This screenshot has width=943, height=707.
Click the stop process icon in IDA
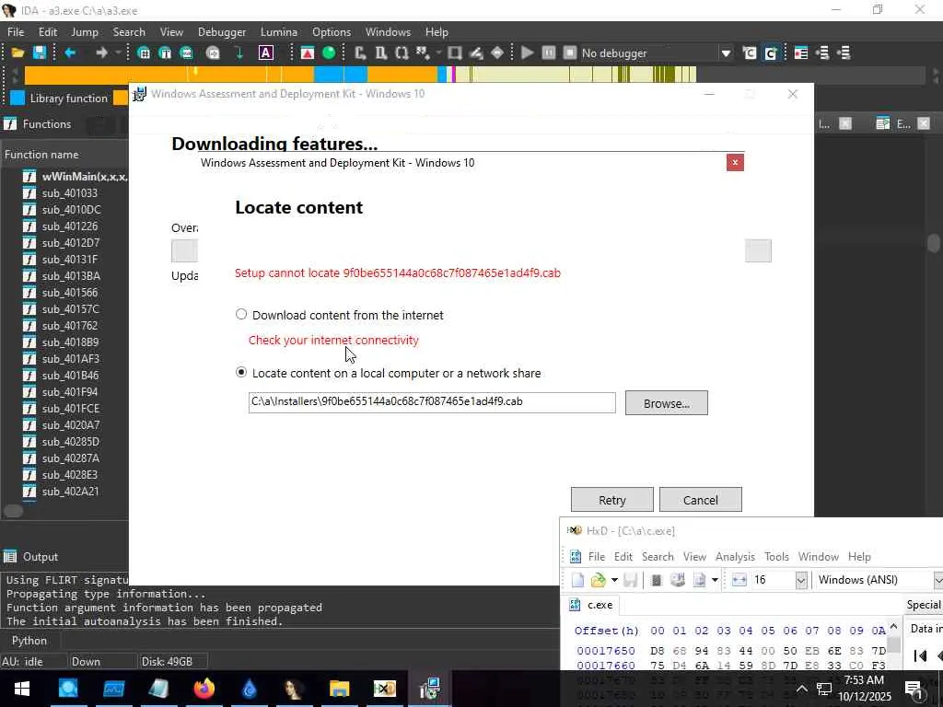click(569, 52)
